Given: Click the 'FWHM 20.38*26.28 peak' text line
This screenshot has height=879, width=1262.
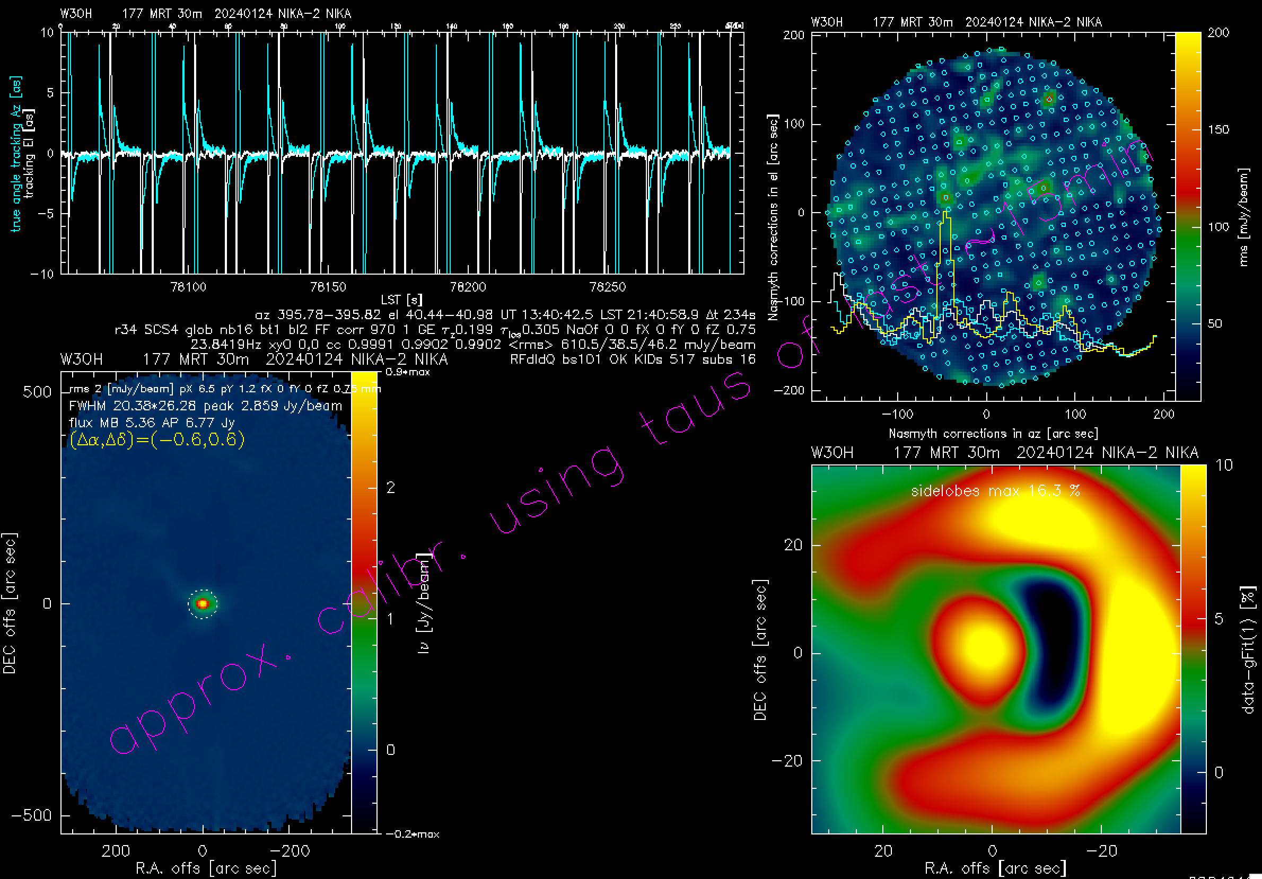Looking at the screenshot, I should click(205, 406).
